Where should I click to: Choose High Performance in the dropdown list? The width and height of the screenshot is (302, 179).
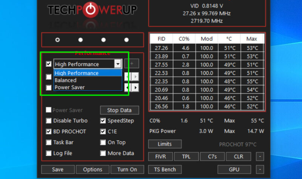click(x=88, y=73)
